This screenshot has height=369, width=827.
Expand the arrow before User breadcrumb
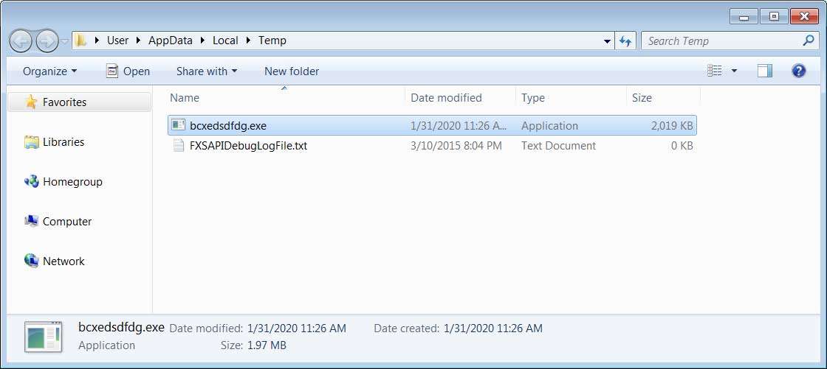coord(97,41)
